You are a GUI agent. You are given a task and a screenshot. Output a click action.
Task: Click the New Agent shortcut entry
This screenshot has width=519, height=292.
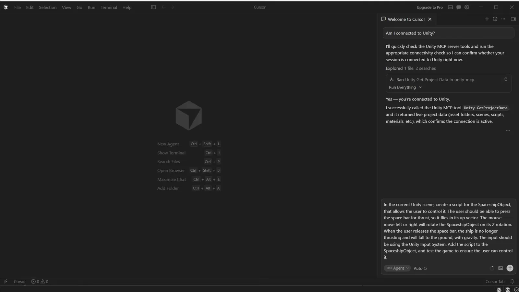(189, 144)
